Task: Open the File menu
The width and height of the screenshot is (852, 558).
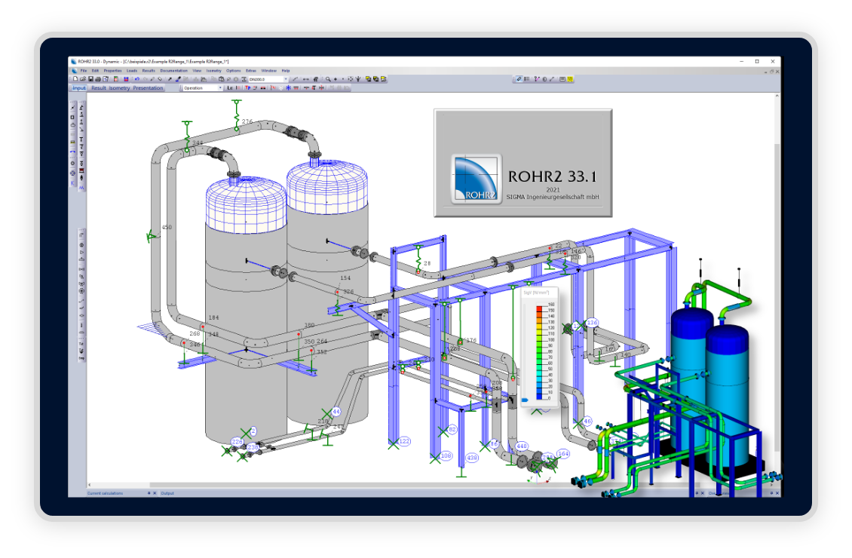Action: [84, 71]
